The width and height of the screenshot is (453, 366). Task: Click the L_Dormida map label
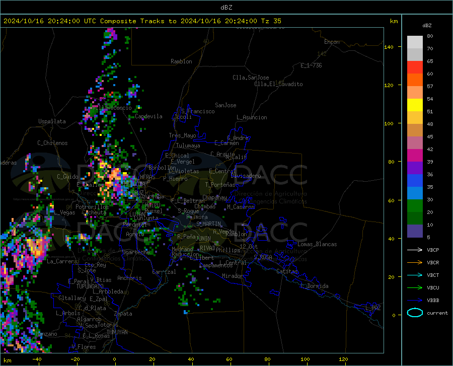point(314,286)
